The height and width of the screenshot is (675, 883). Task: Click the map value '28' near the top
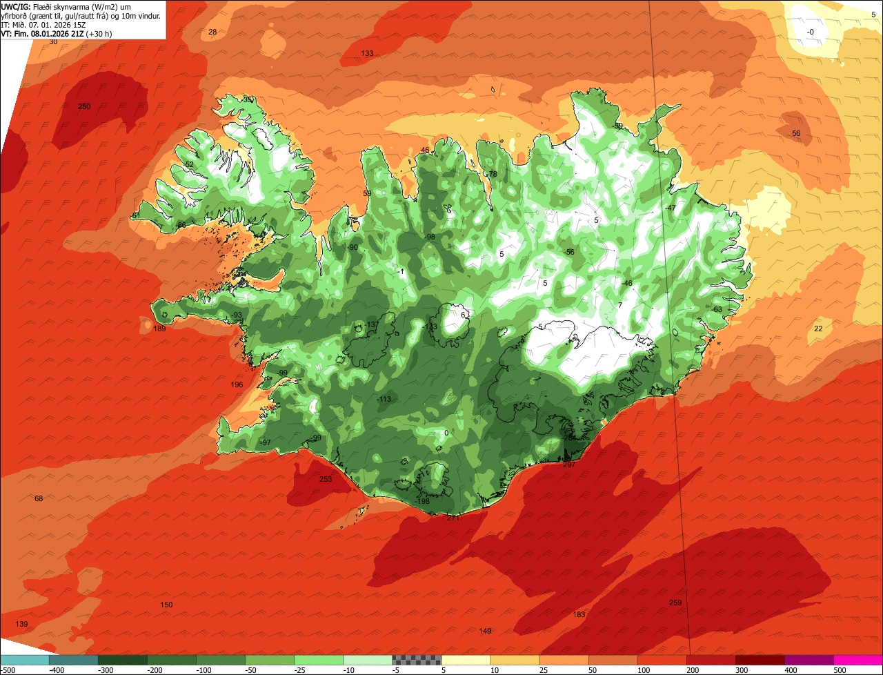pos(212,32)
